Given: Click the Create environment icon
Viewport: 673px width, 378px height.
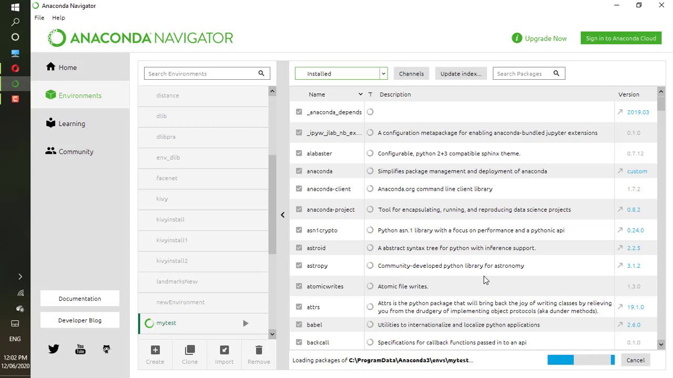Looking at the screenshot, I should coord(155,350).
